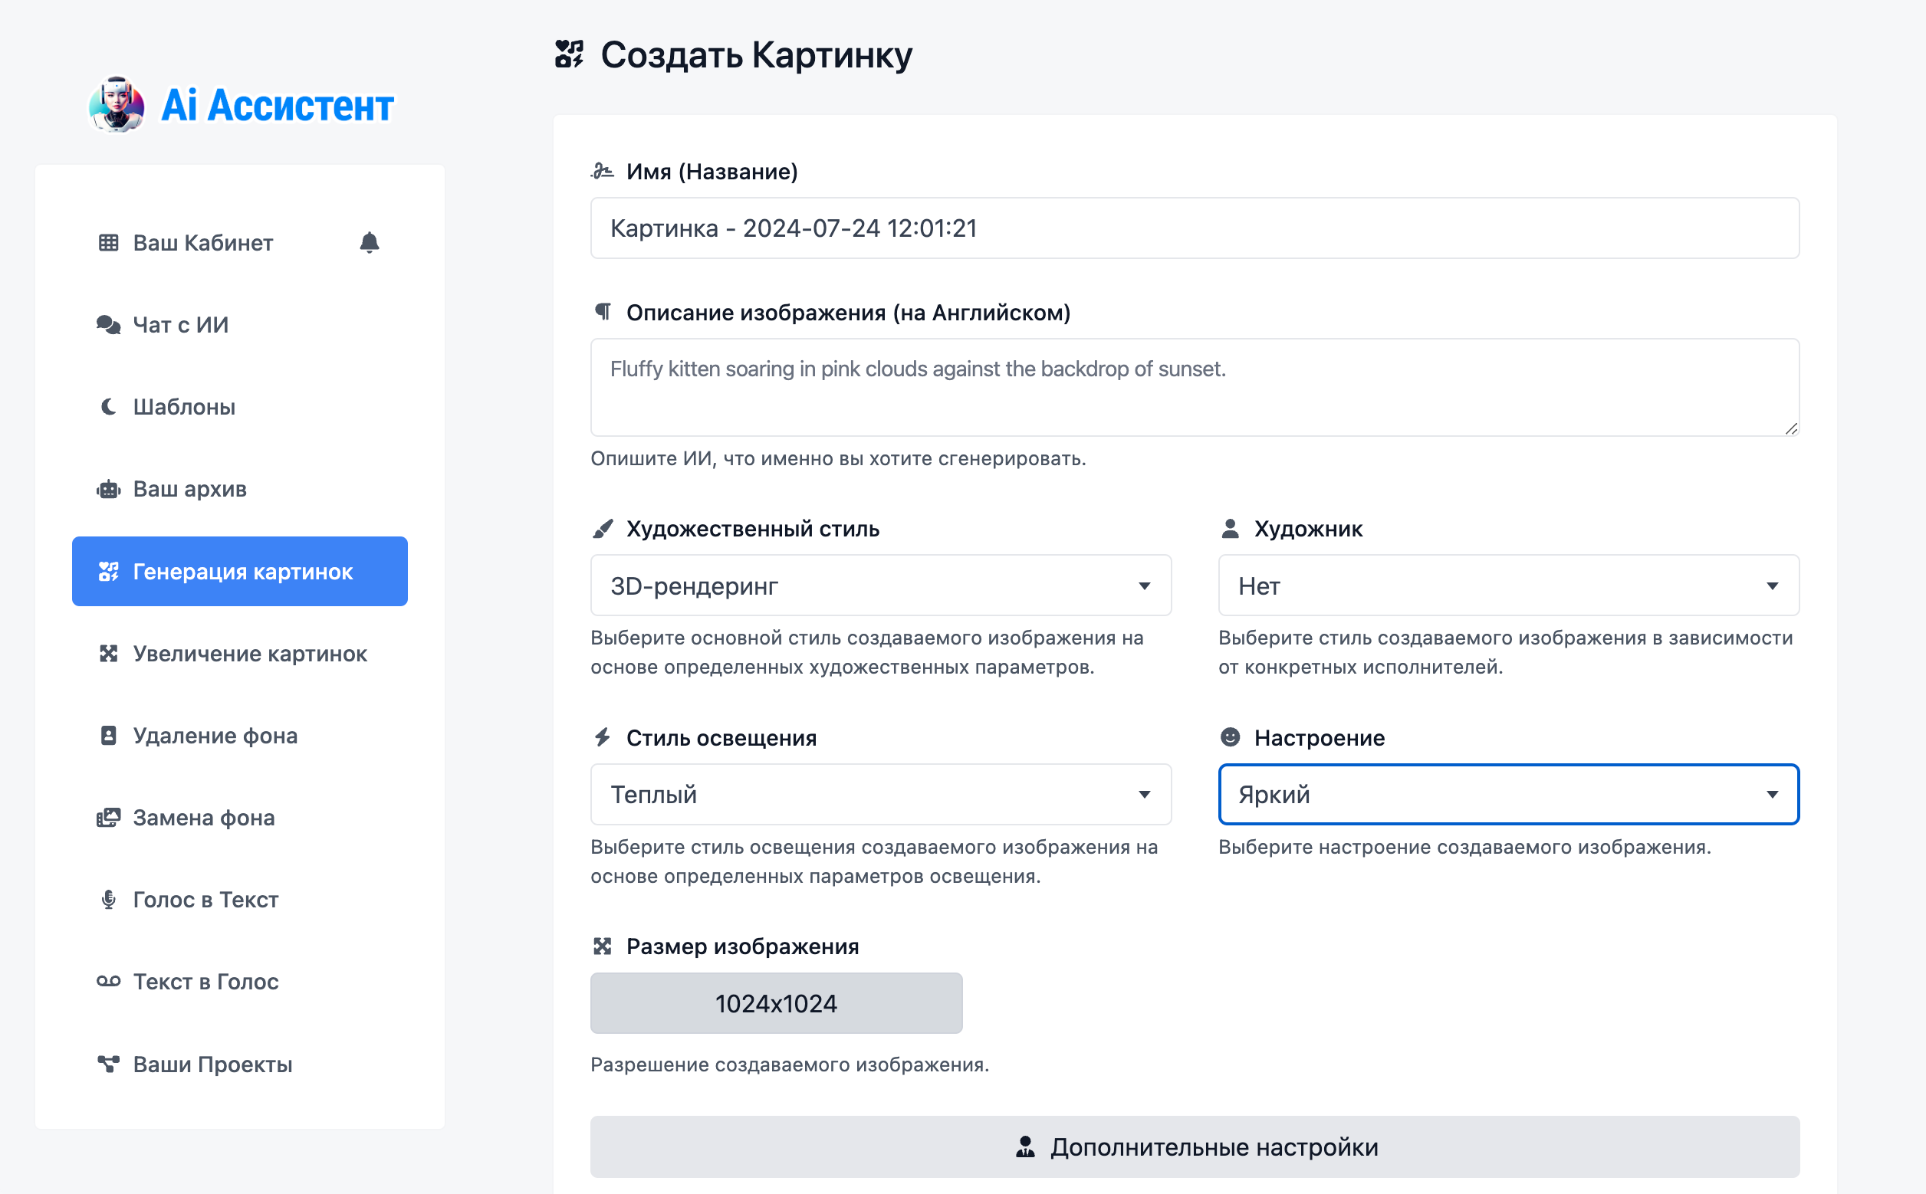Viewport: 1926px width, 1194px height.
Task: Open the Художественный стиль dropdown
Action: pyautogui.click(x=880, y=586)
